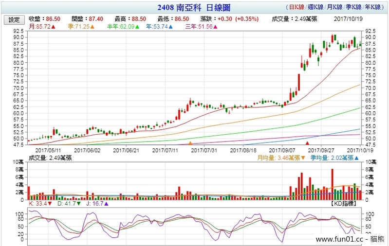This screenshot has height=246, width=389.
Task: Toggle the D: 41.7 indicator arrow
Action: [x=78, y=204]
